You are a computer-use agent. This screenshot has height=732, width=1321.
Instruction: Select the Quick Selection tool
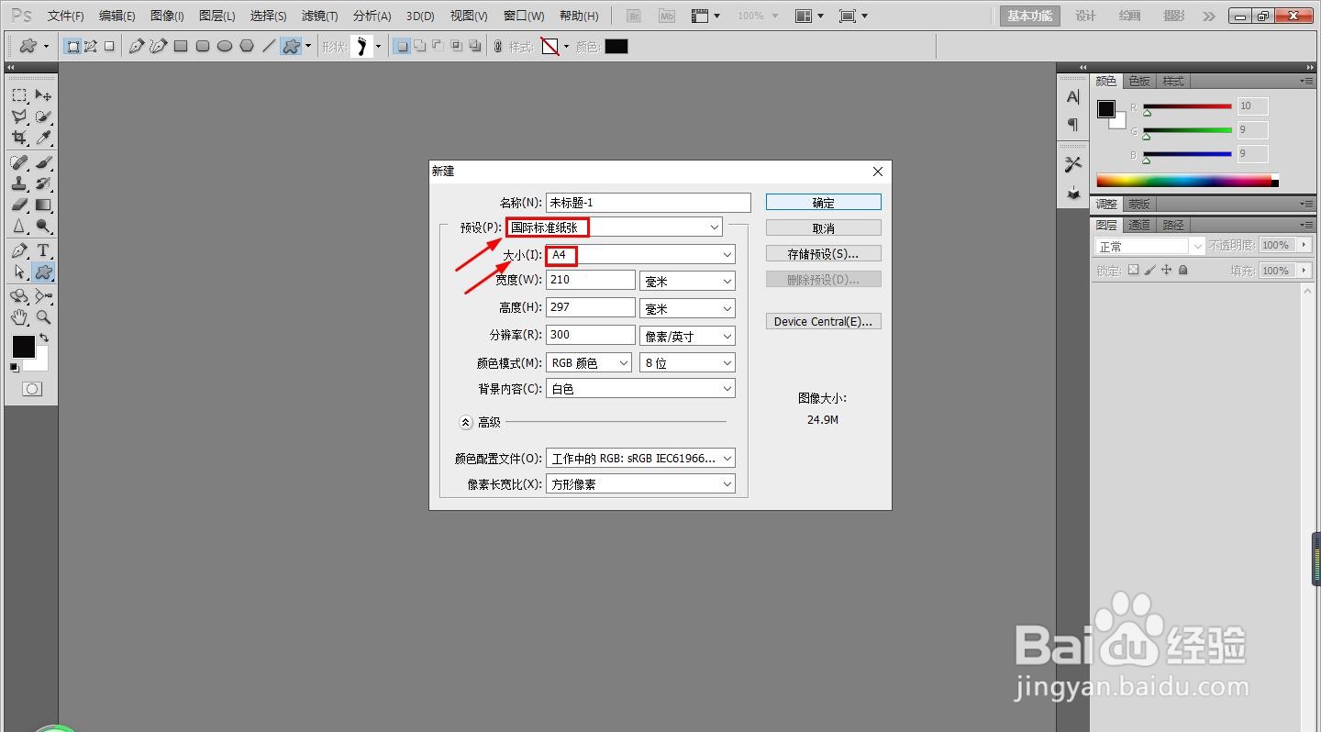[x=43, y=116]
